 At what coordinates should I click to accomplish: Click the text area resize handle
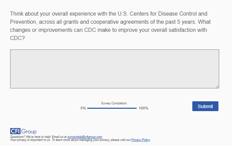[217, 86]
